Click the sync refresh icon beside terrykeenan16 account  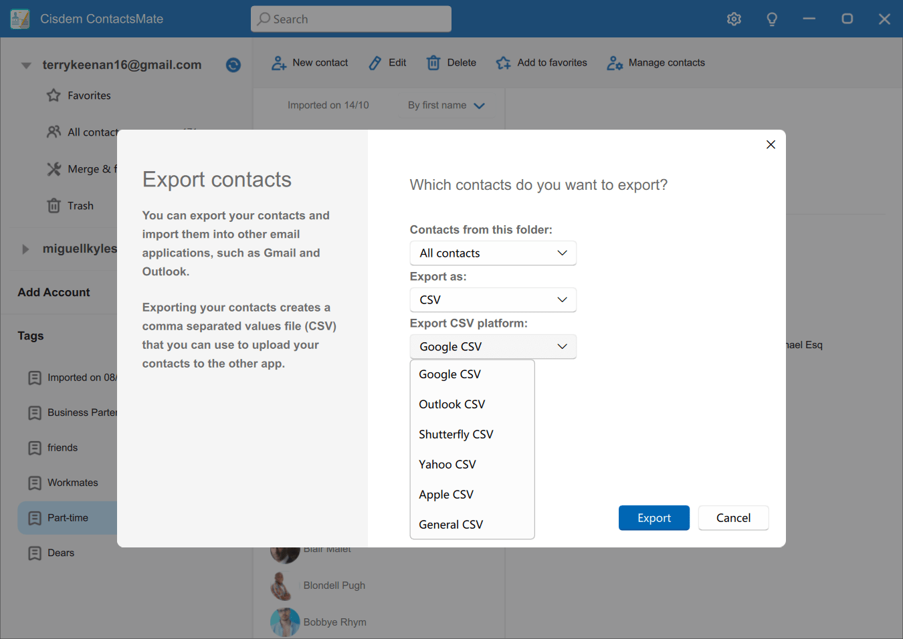[x=233, y=65]
